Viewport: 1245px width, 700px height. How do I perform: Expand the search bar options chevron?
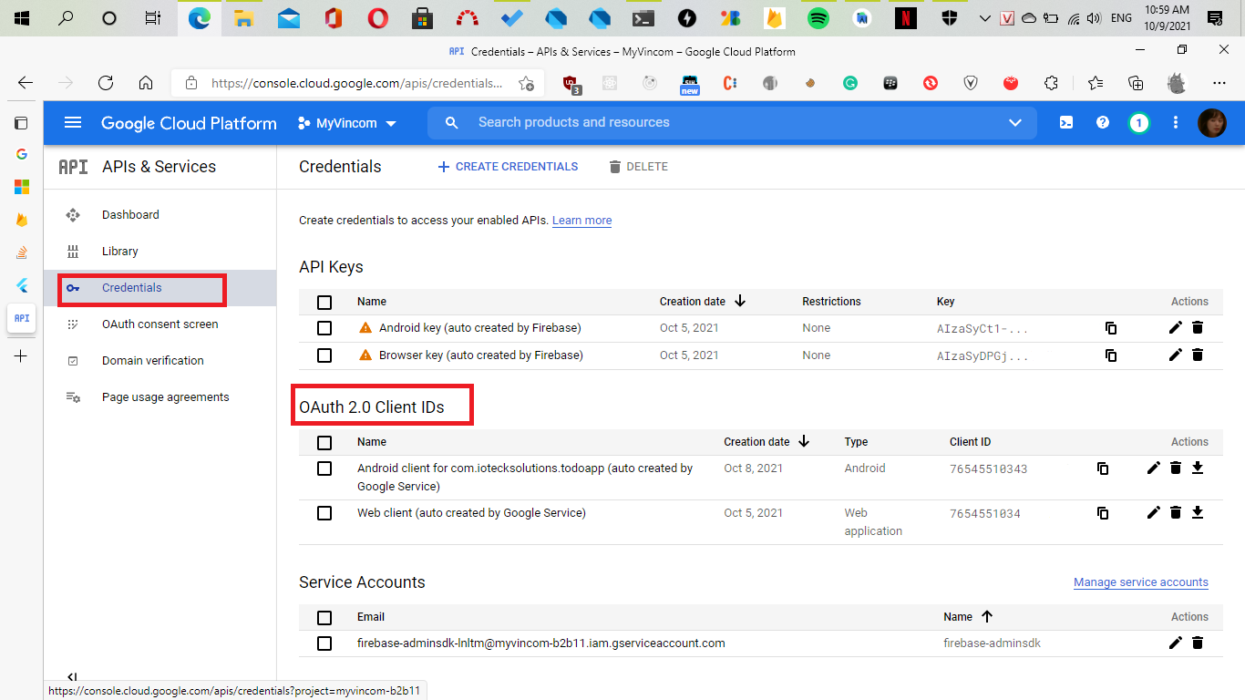coord(1015,123)
